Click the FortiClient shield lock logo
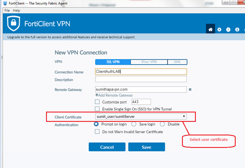245x168 pixels. pos(13,23)
